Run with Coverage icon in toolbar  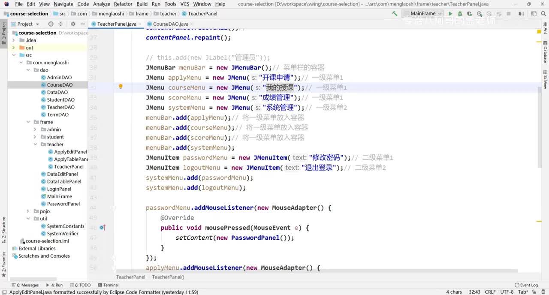click(x=470, y=14)
